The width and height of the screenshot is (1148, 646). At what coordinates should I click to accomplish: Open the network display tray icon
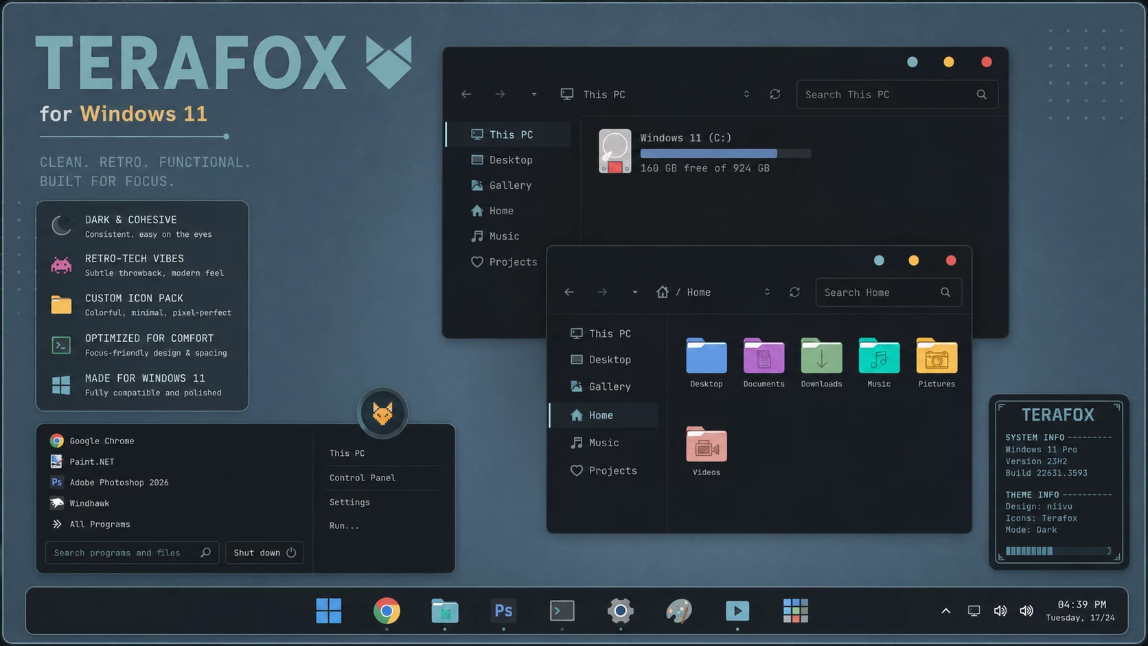pos(974,610)
